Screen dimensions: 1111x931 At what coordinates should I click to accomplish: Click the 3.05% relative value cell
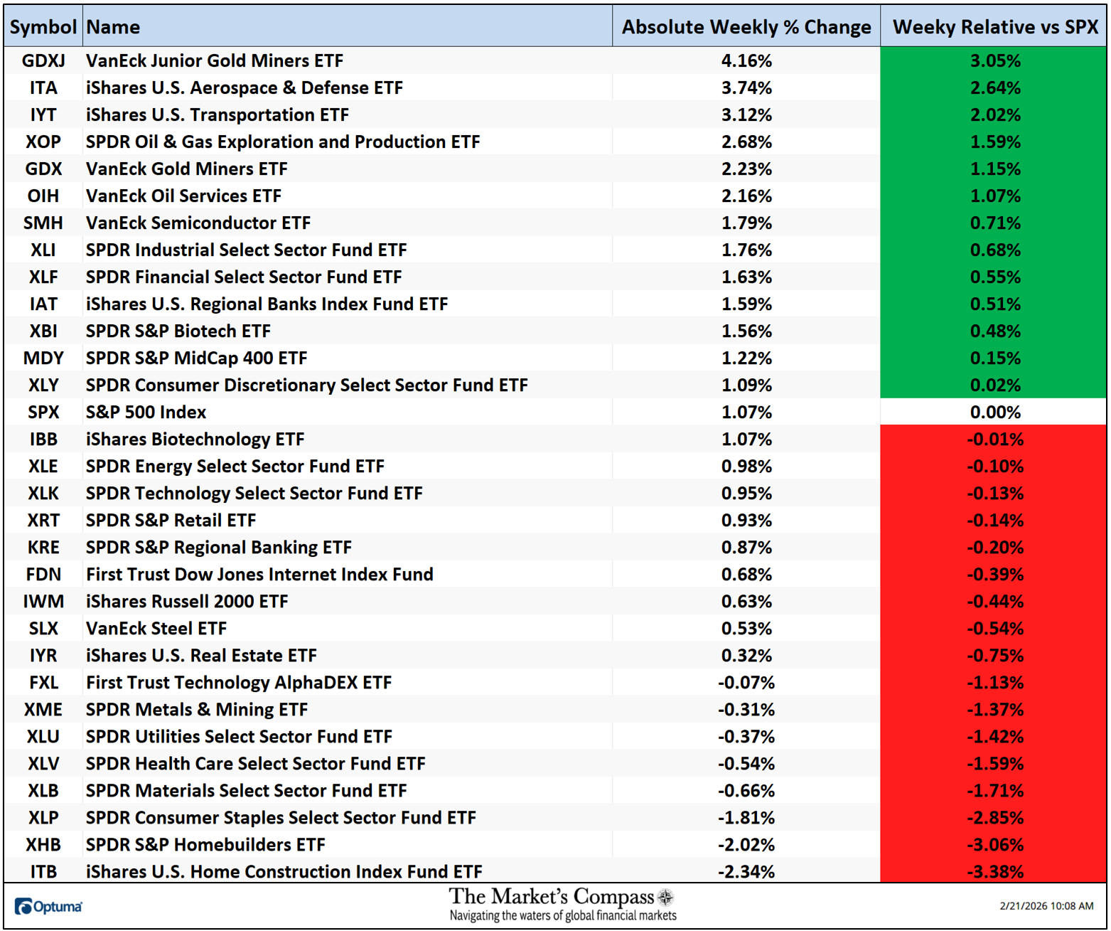pos(995,60)
